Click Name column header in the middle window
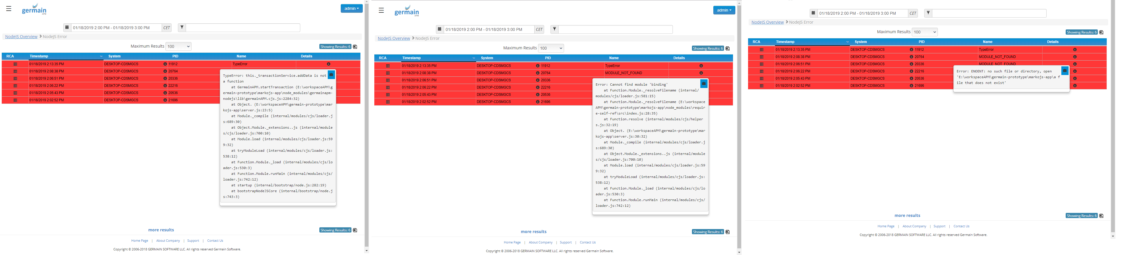Viewport: 1127px width, 255px height. pyautogui.click(x=614, y=58)
